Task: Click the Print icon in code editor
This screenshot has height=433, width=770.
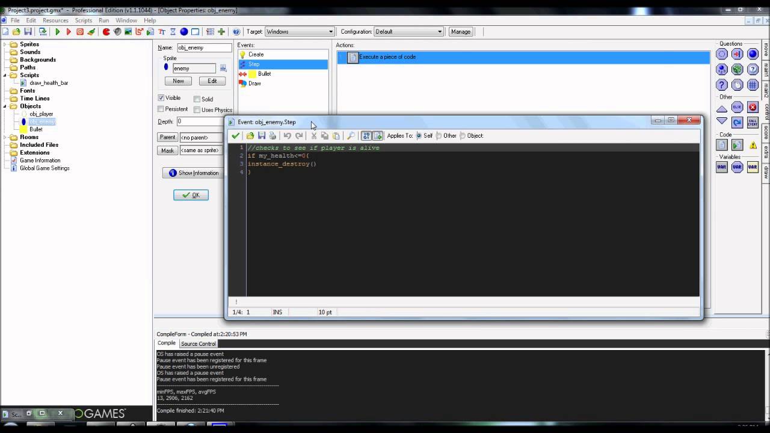Action: (273, 136)
